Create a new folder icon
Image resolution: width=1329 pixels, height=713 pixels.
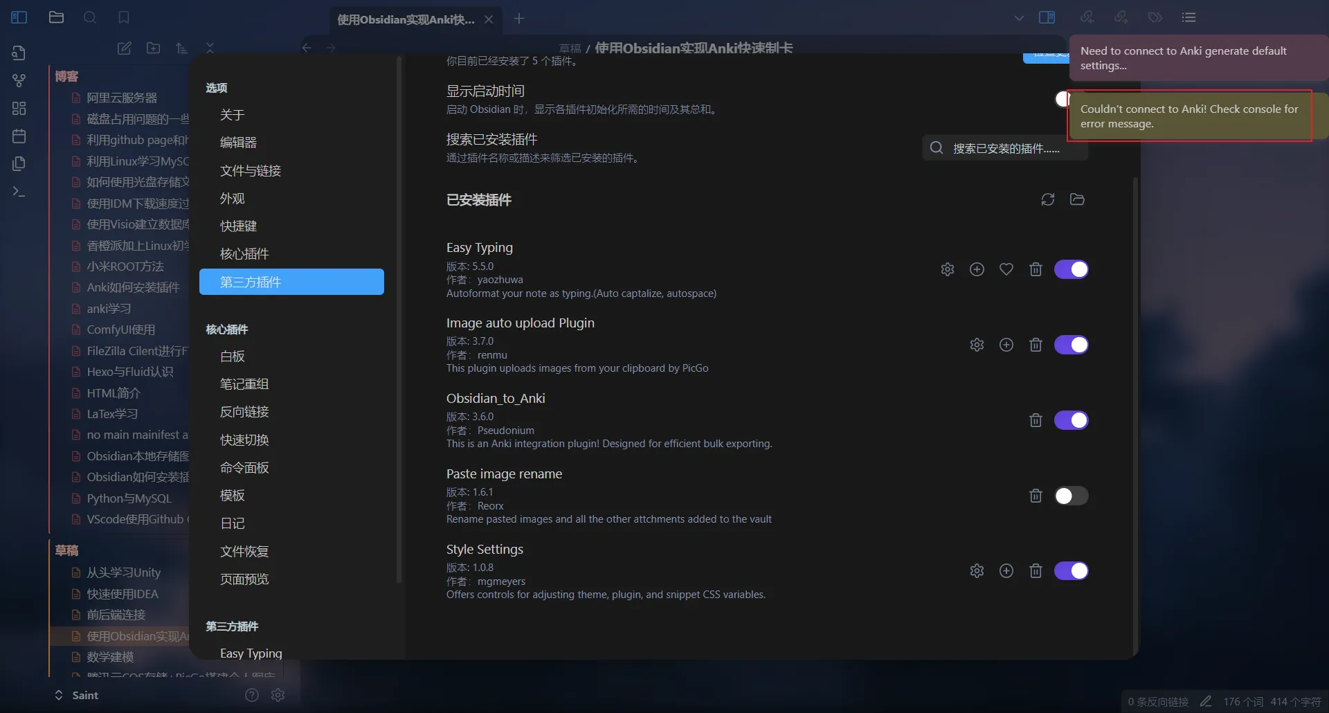pyautogui.click(x=154, y=48)
